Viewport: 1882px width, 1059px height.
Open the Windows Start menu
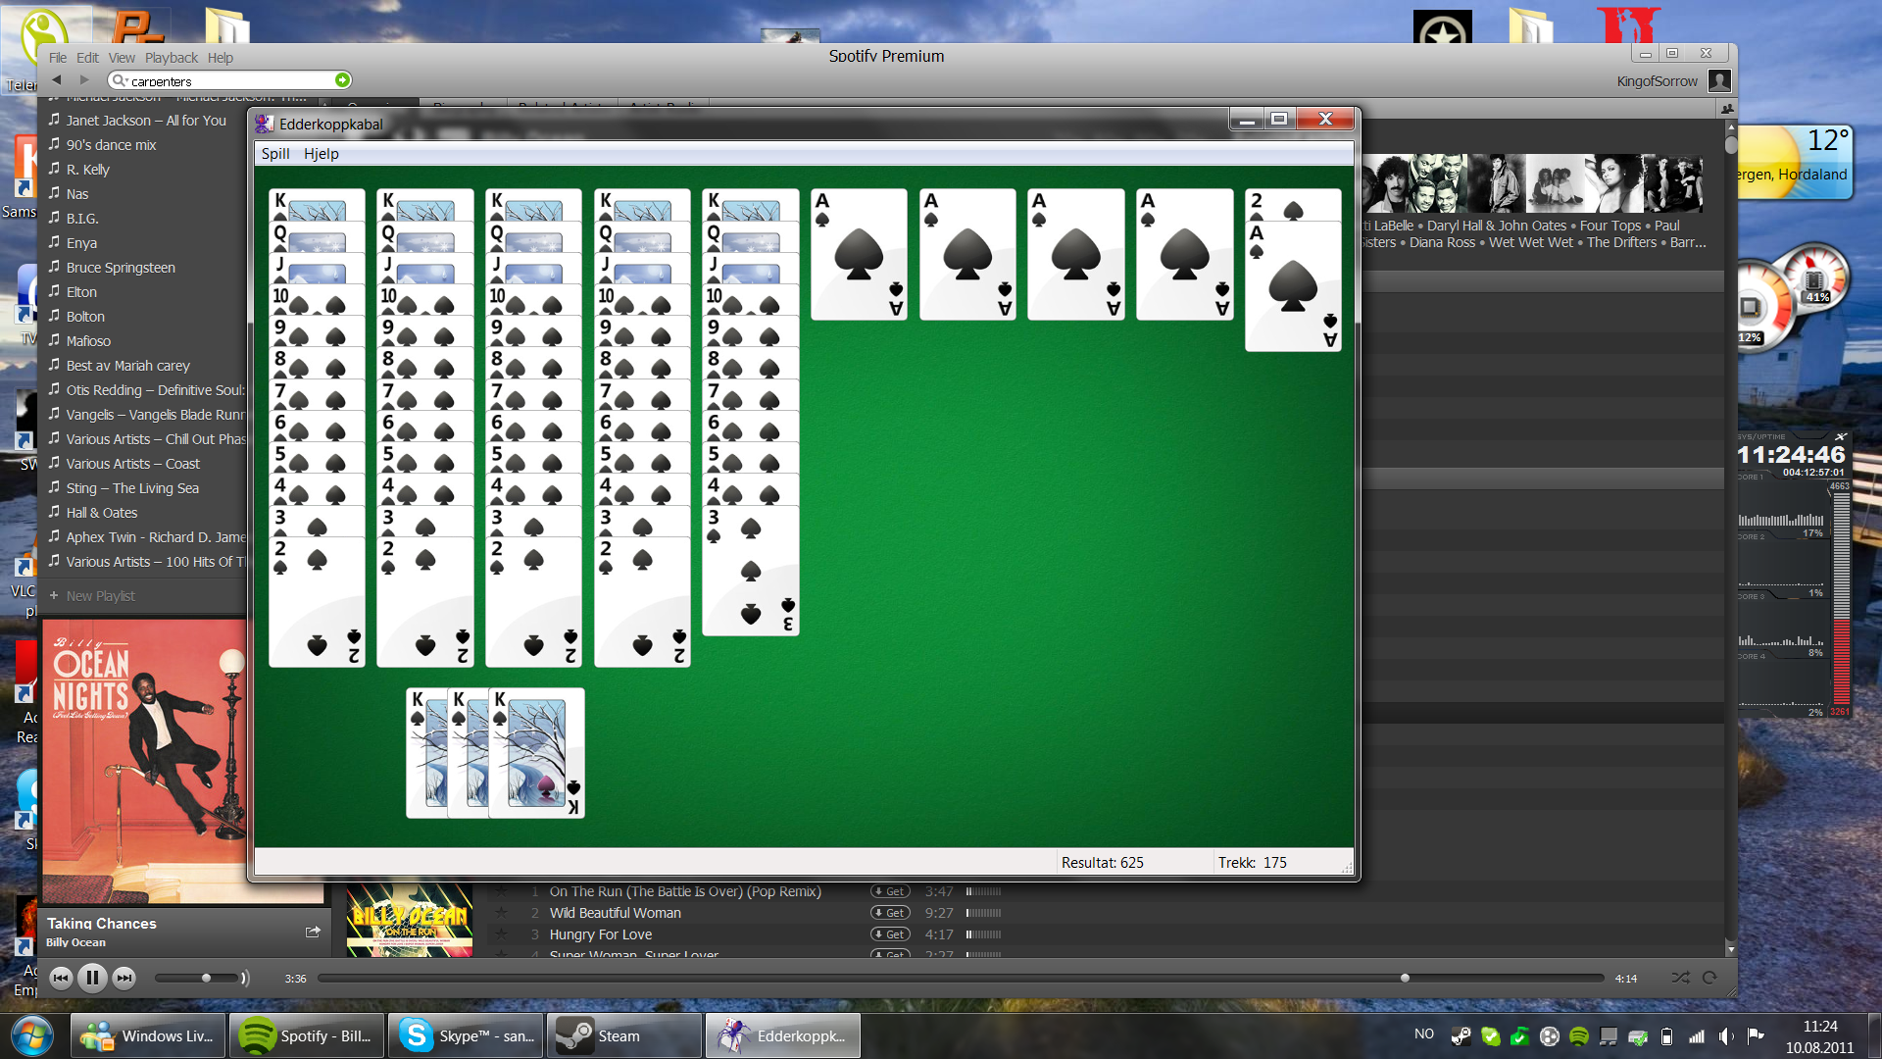pyautogui.click(x=31, y=1035)
